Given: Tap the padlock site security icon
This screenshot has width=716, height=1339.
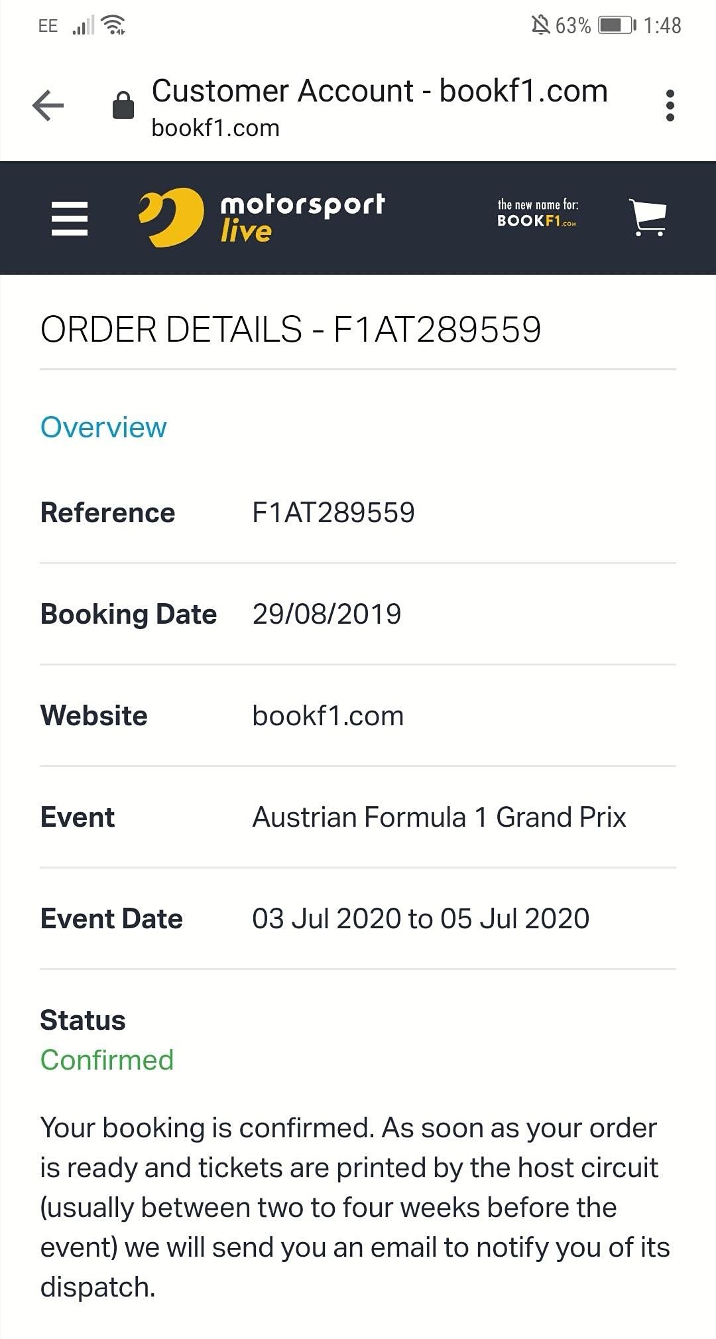Looking at the screenshot, I should click(x=123, y=106).
